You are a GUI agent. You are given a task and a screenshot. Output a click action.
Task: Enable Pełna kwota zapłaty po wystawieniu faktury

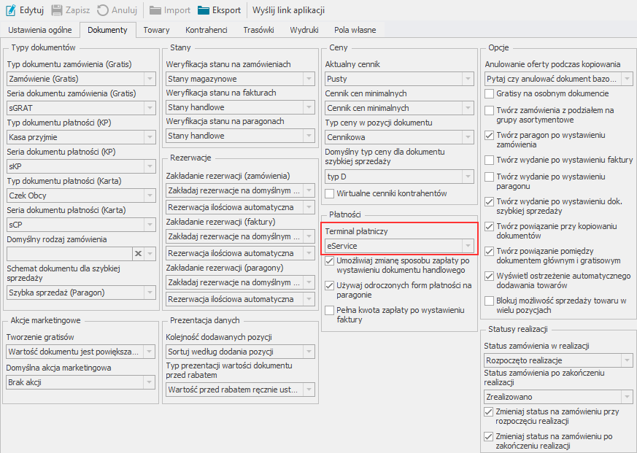[330, 311]
